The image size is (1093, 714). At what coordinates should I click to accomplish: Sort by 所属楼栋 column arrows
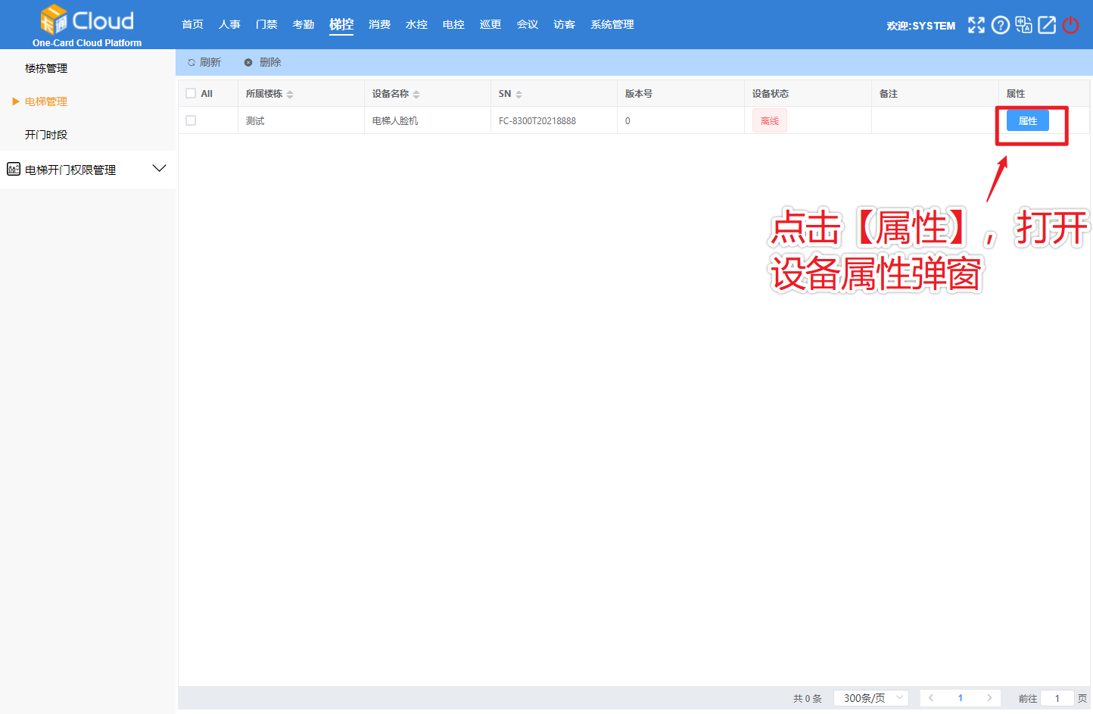[x=290, y=95]
